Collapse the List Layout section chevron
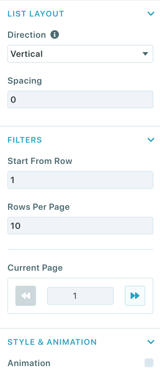The image size is (160, 380). 151,14
